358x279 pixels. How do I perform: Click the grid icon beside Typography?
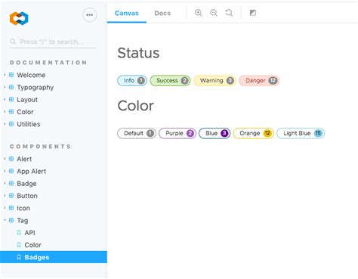(x=11, y=87)
